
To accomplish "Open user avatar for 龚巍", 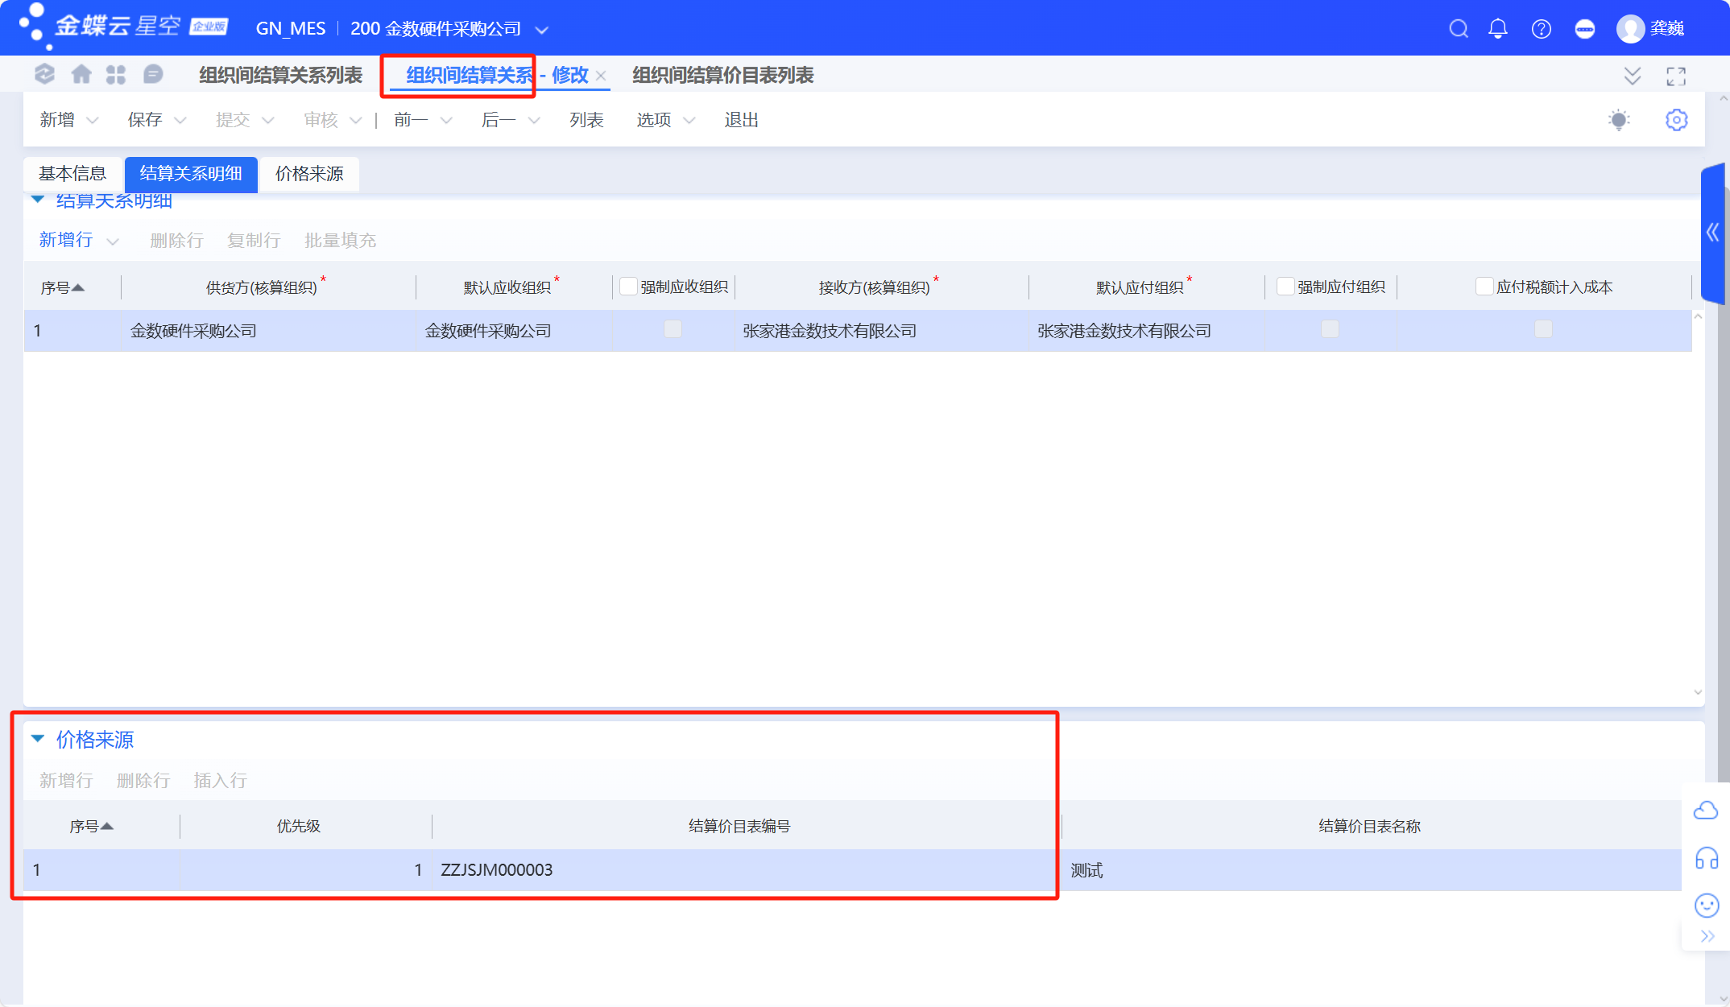I will click(x=1630, y=29).
